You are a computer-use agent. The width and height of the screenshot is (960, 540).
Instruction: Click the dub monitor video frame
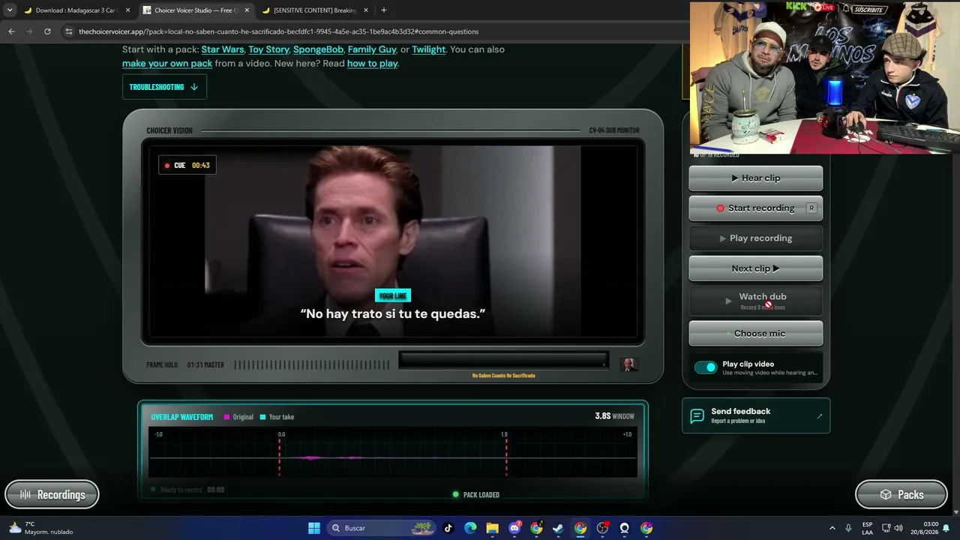pyautogui.click(x=393, y=241)
